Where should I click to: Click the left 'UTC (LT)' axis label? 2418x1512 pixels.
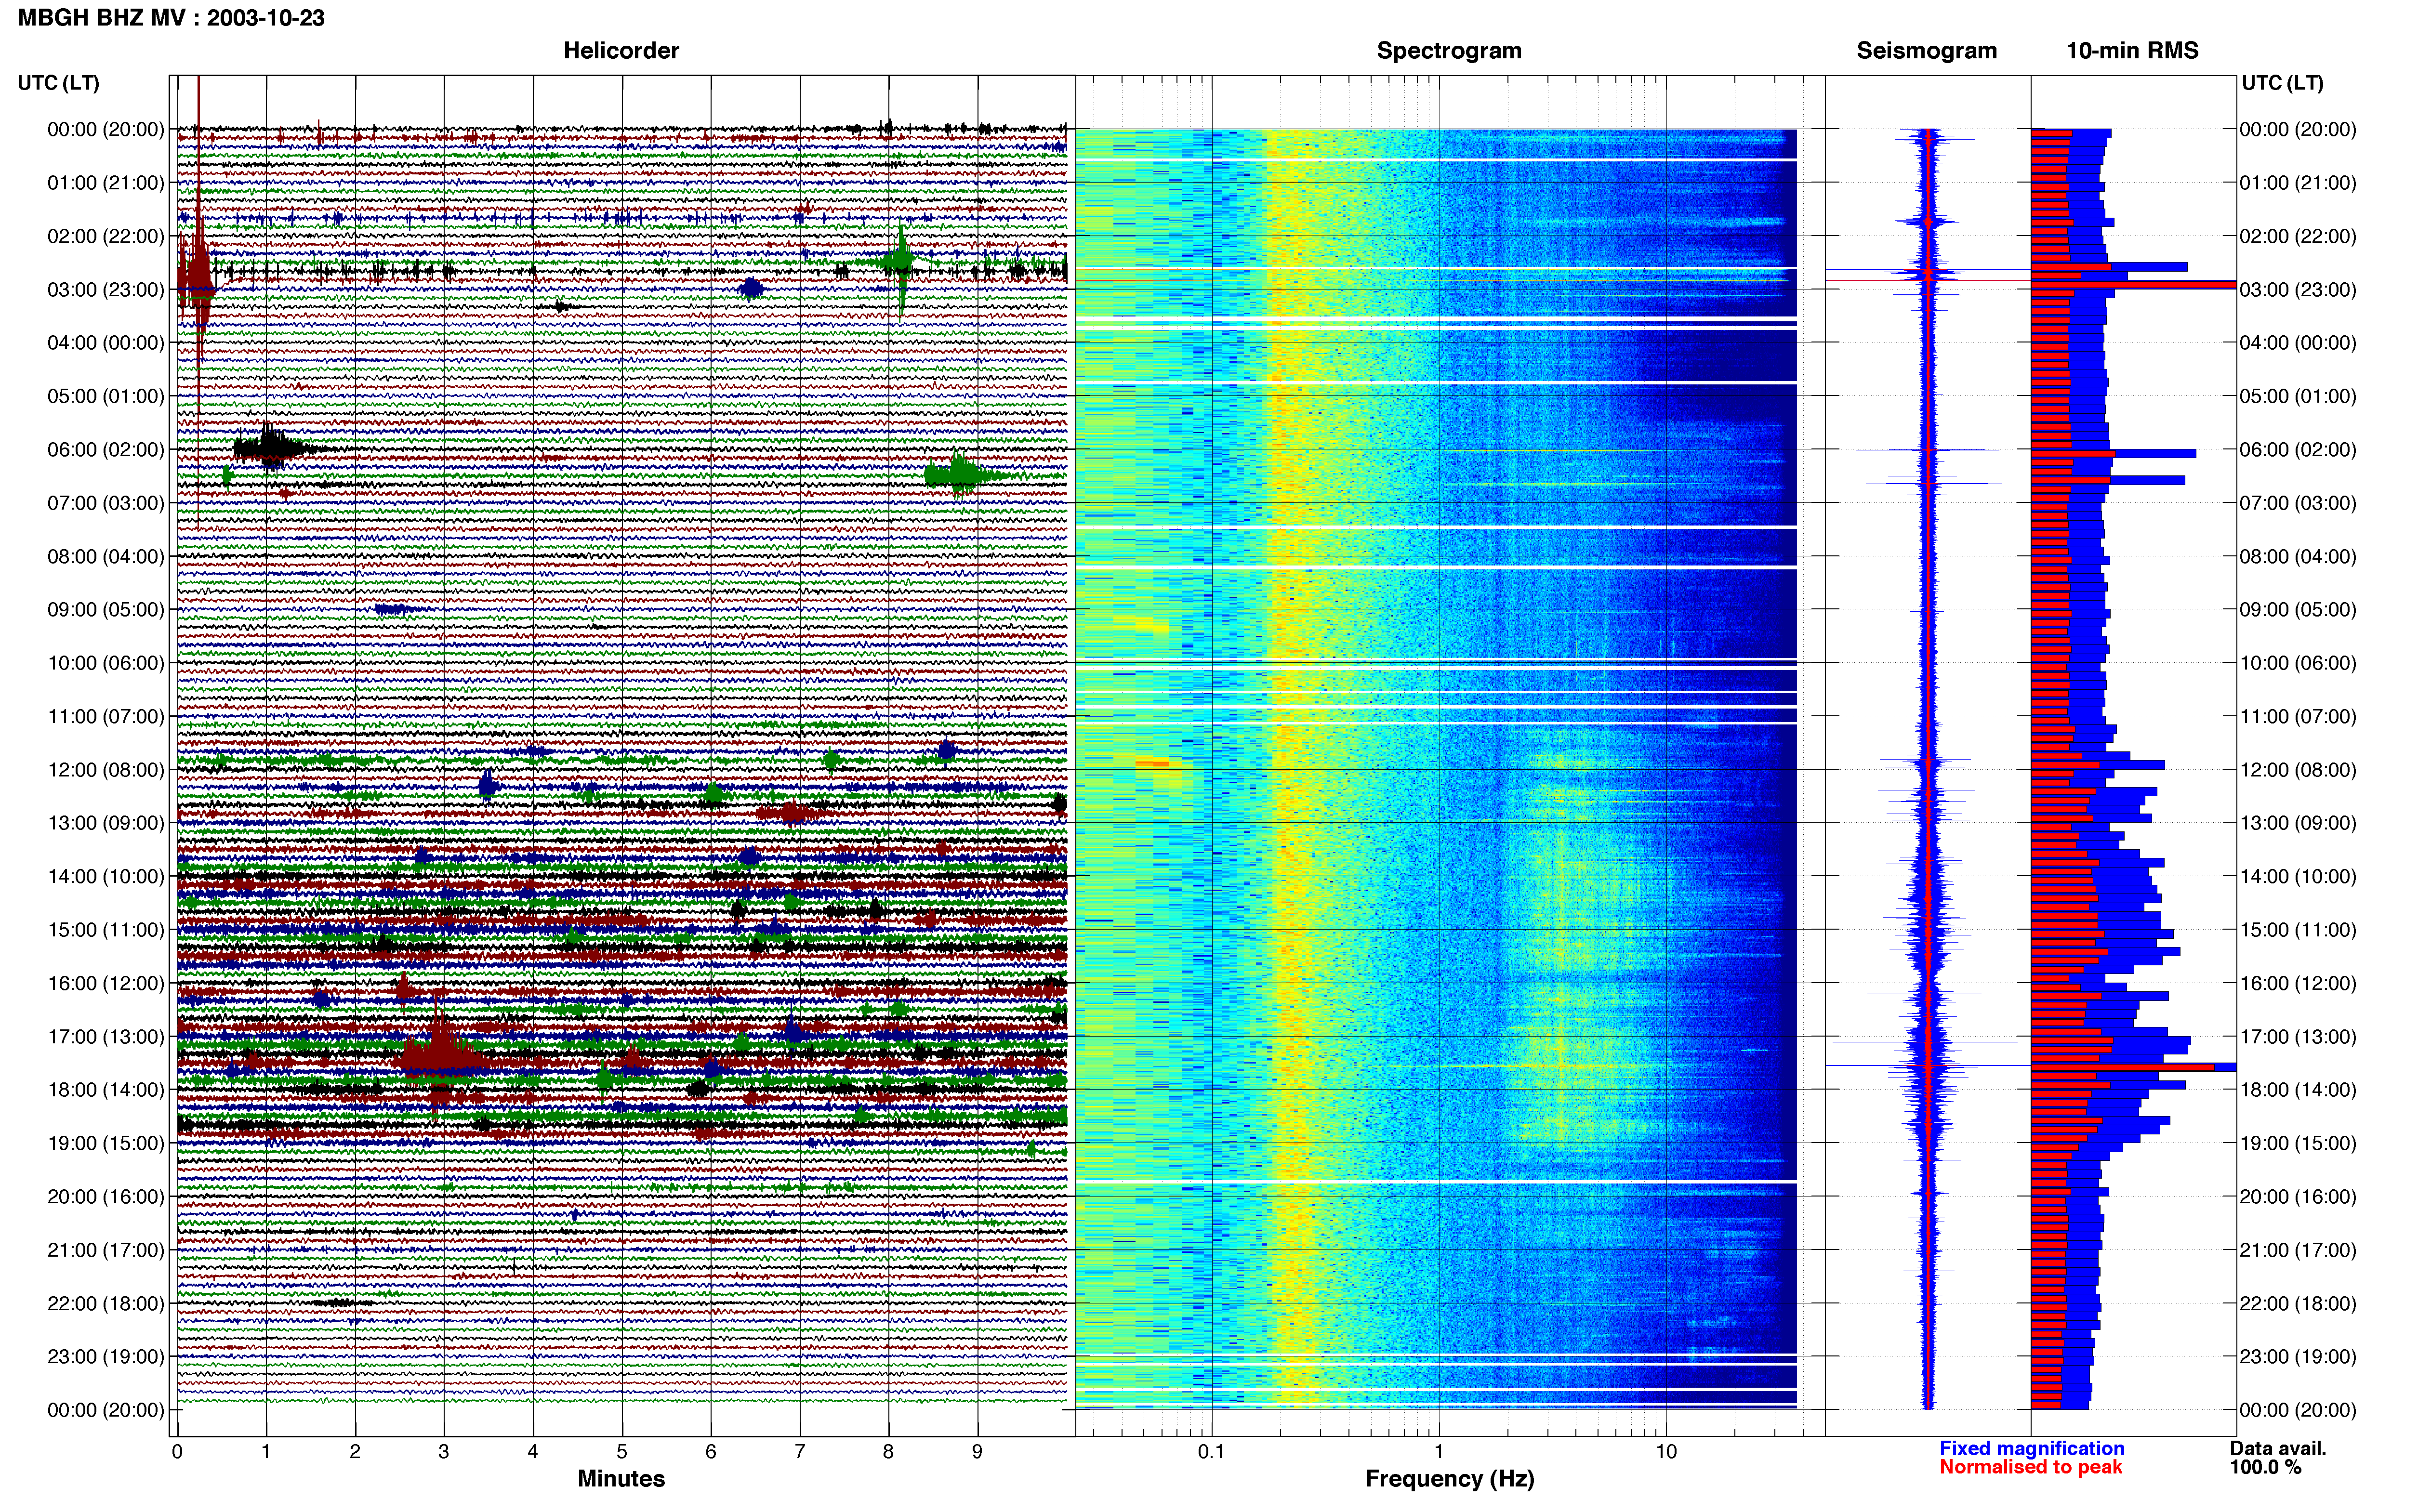(58, 83)
